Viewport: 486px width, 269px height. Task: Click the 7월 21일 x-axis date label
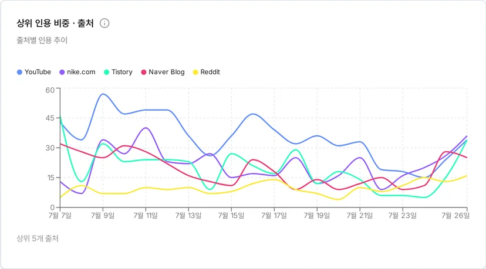(360, 216)
